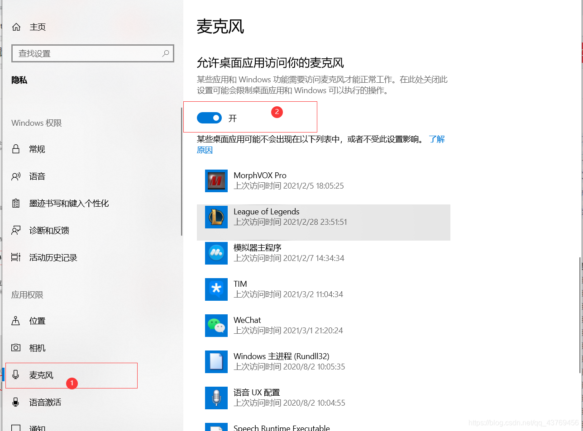
Task: Click the location icon beside 位置
Action: point(16,321)
